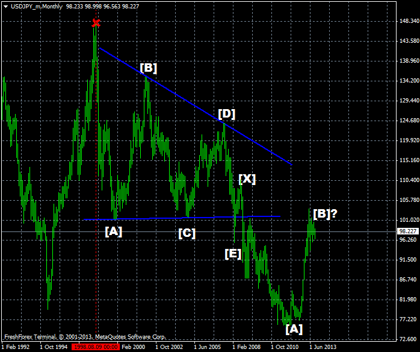Select the [X] wave label

(247, 179)
